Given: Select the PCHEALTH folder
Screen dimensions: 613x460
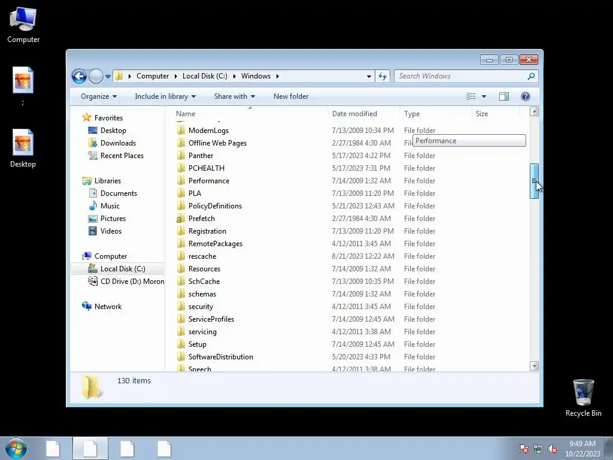Looking at the screenshot, I should pyautogui.click(x=207, y=168).
